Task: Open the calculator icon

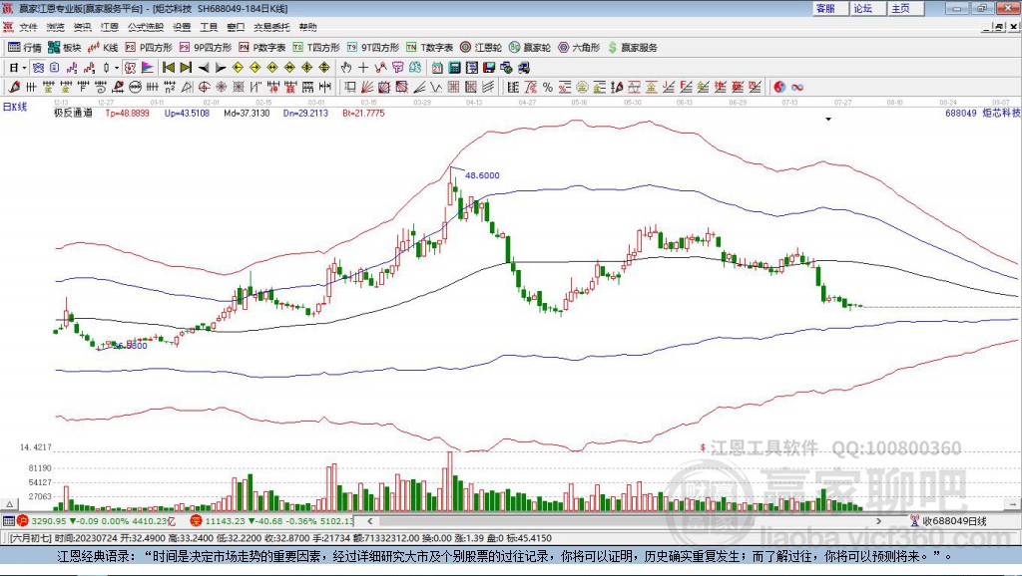Action: pyautogui.click(x=455, y=68)
